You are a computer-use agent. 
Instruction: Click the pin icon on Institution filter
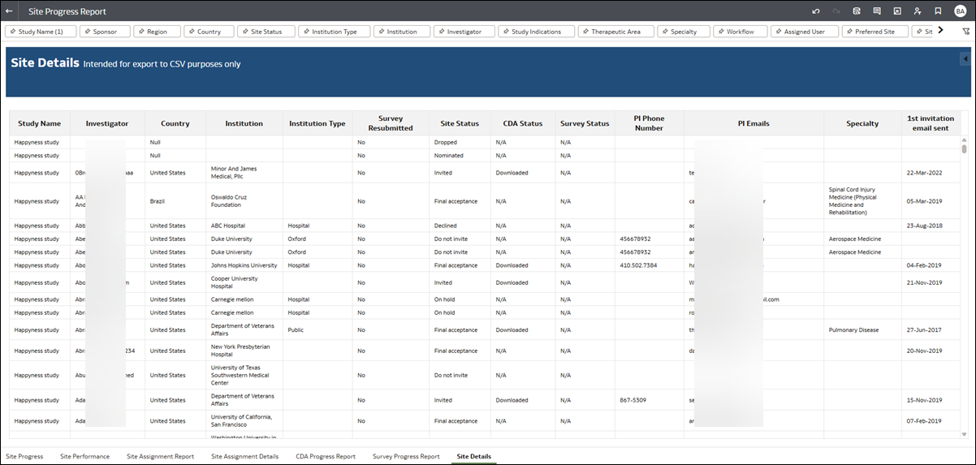[x=381, y=32]
